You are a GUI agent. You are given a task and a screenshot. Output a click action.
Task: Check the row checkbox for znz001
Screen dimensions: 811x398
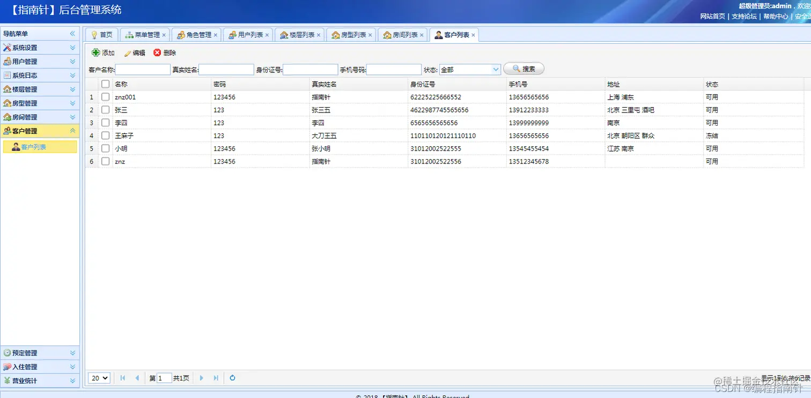pos(106,97)
